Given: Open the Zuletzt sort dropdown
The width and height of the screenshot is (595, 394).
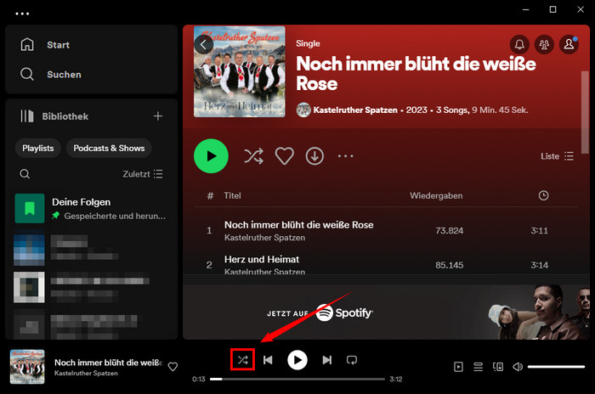Looking at the screenshot, I should [143, 174].
